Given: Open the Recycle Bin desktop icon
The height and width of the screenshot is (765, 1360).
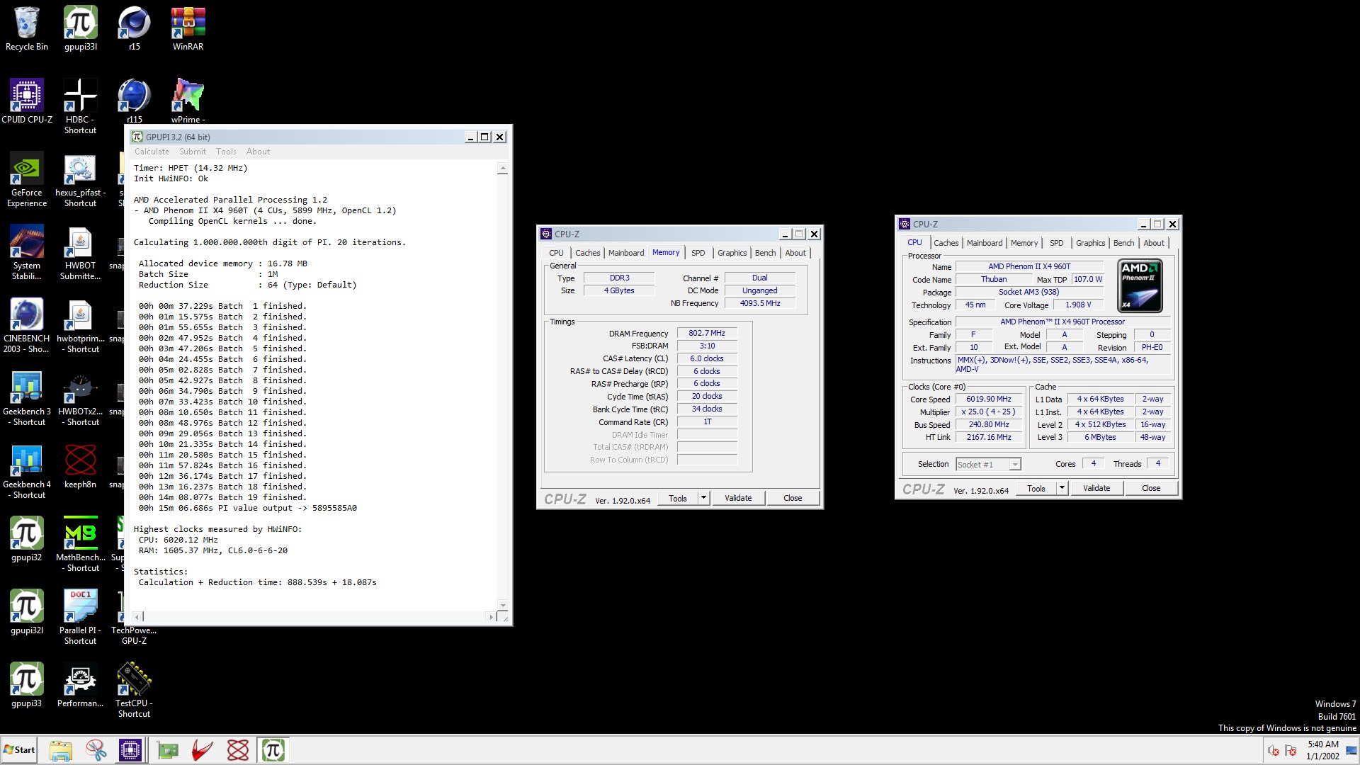Looking at the screenshot, I should coord(27,29).
